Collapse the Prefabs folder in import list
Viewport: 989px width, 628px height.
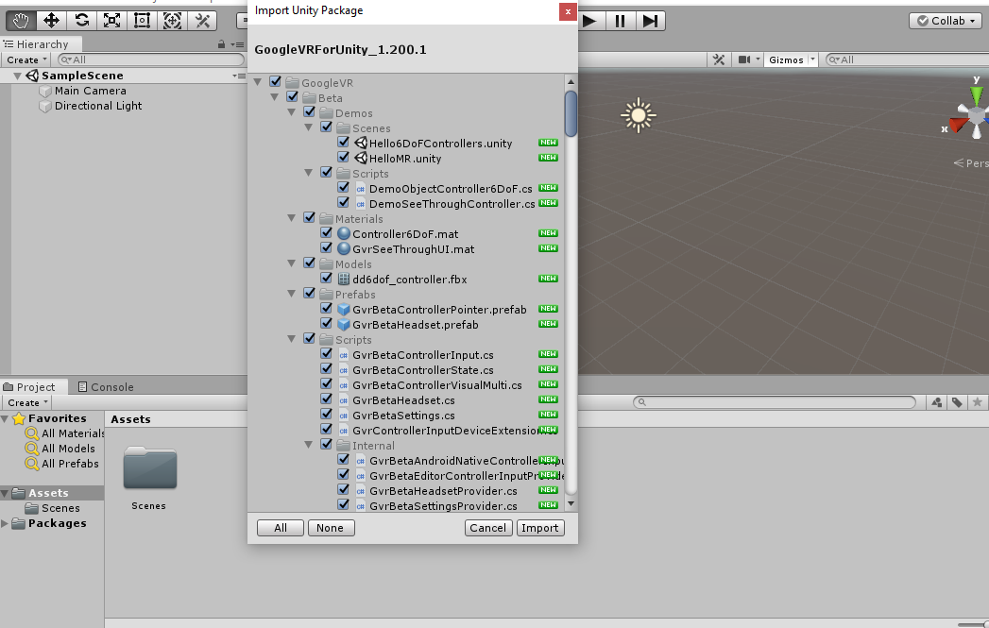click(291, 294)
